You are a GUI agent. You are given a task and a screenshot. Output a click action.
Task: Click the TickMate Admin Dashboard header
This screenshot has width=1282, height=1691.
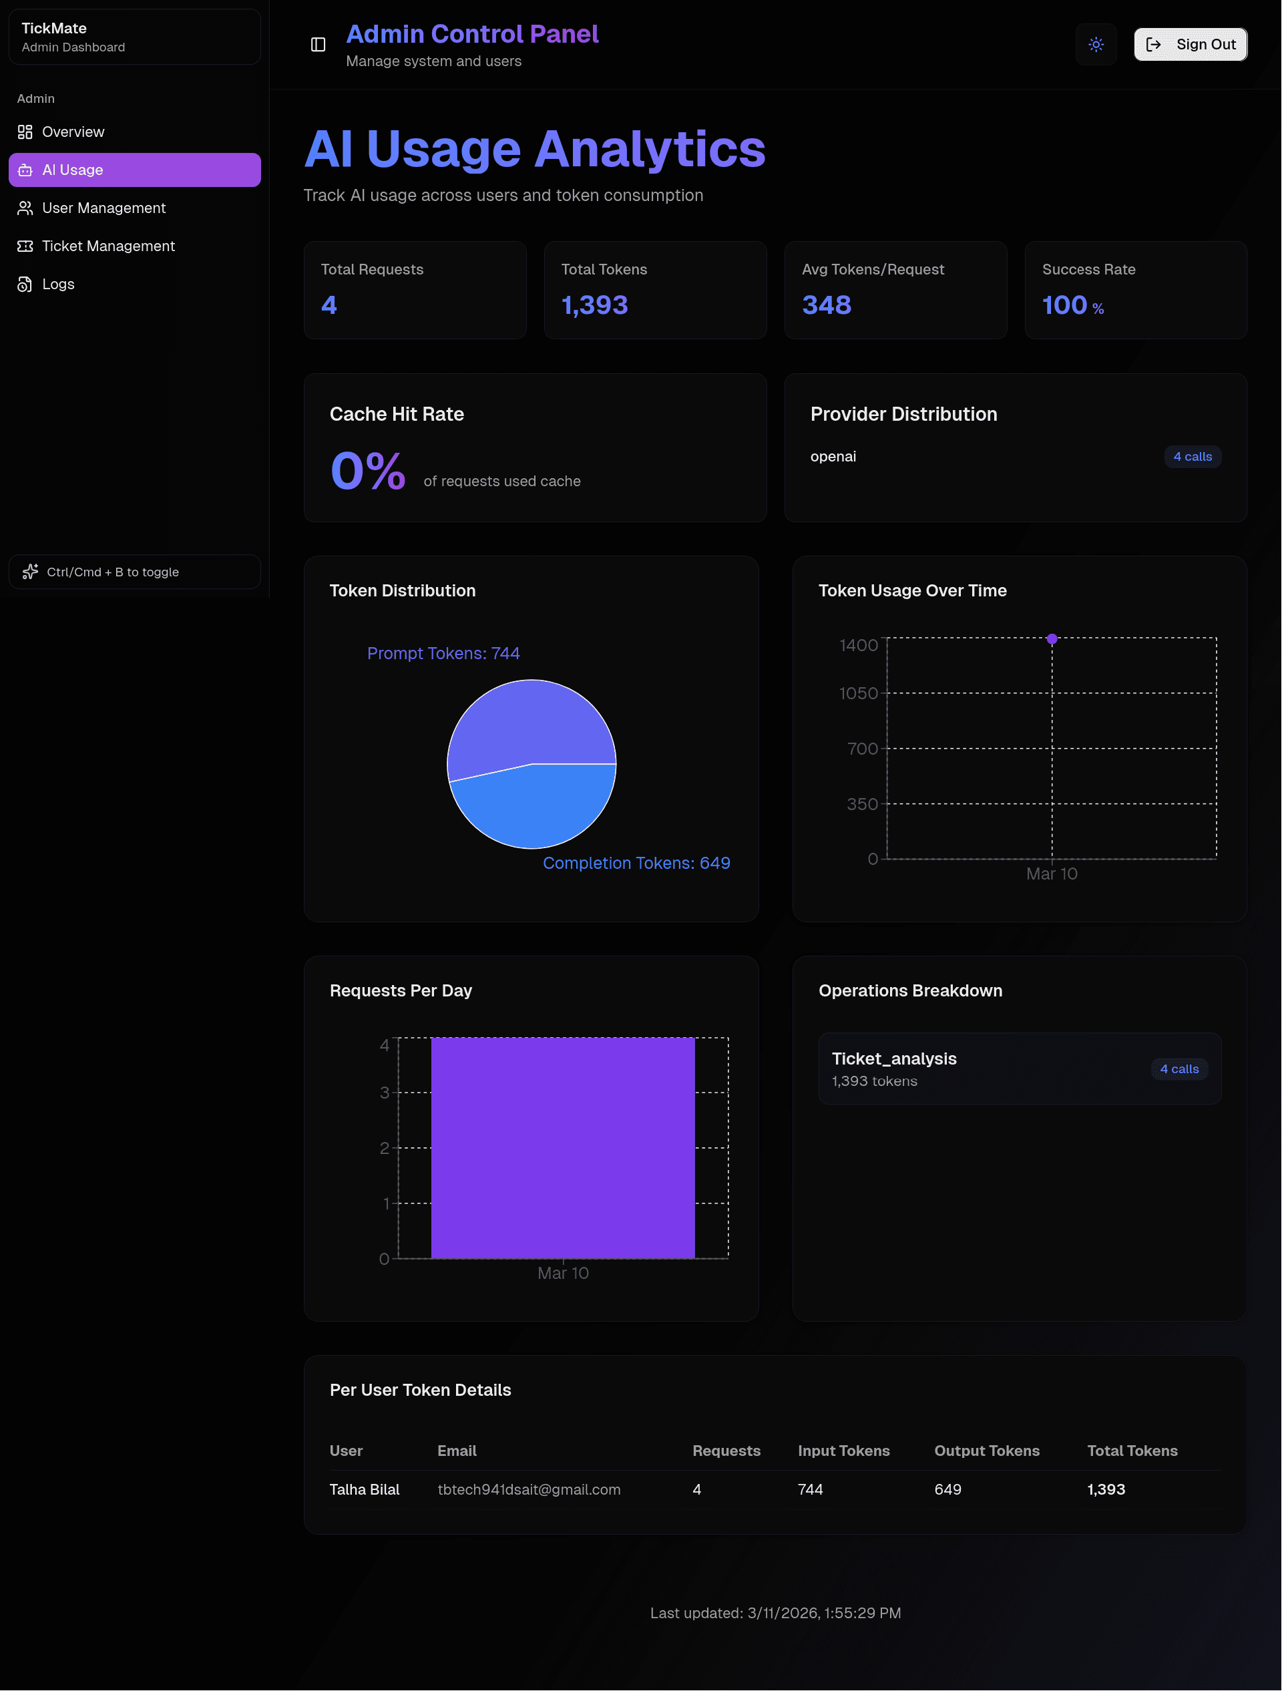pos(135,37)
